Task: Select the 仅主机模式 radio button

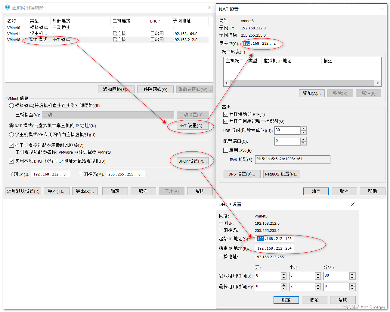Action: [x=11, y=134]
